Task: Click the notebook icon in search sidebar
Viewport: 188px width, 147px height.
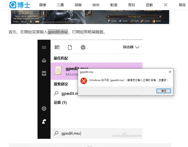Action: point(44,73)
